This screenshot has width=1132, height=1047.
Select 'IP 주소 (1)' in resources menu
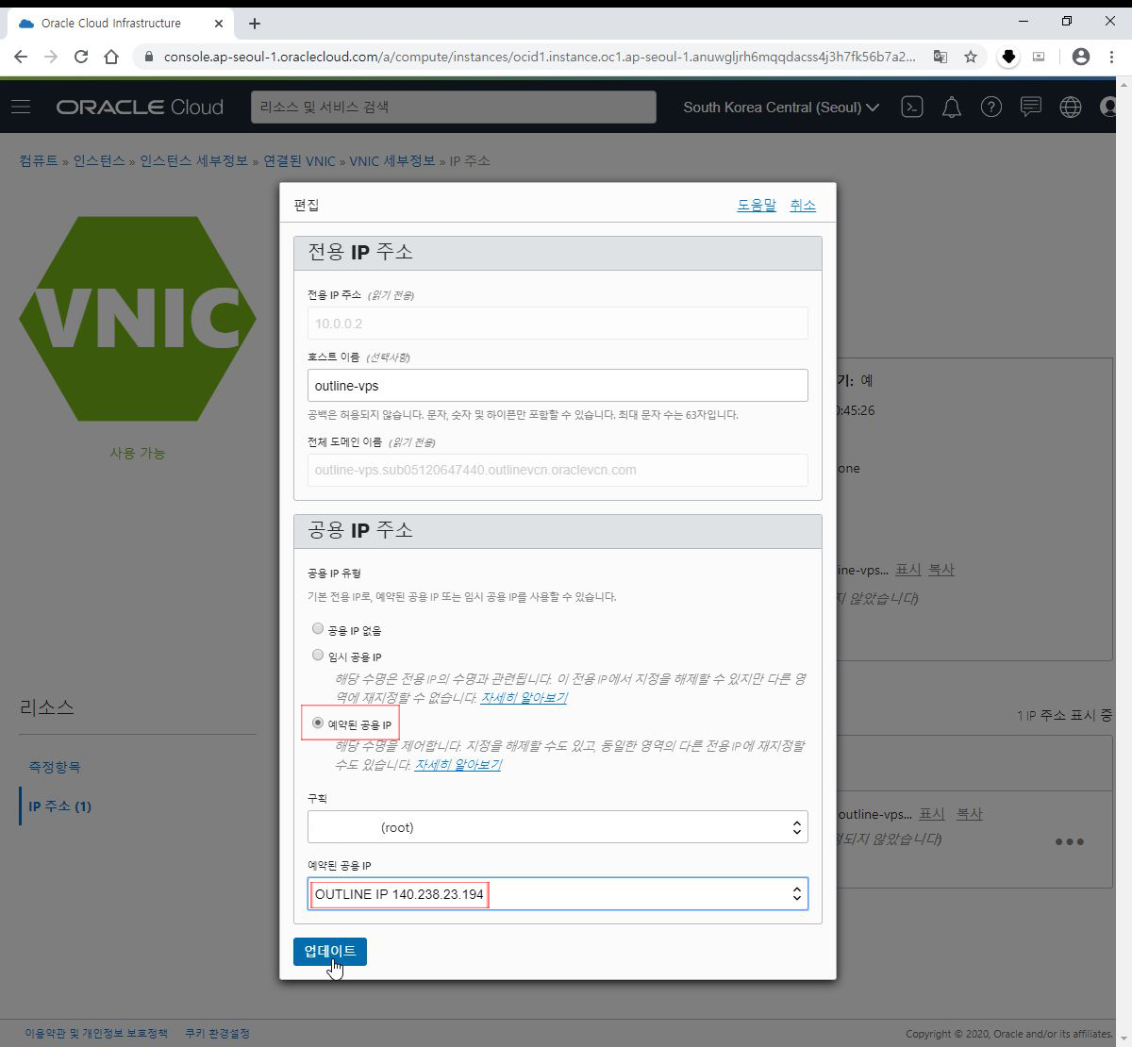pyautogui.click(x=59, y=806)
